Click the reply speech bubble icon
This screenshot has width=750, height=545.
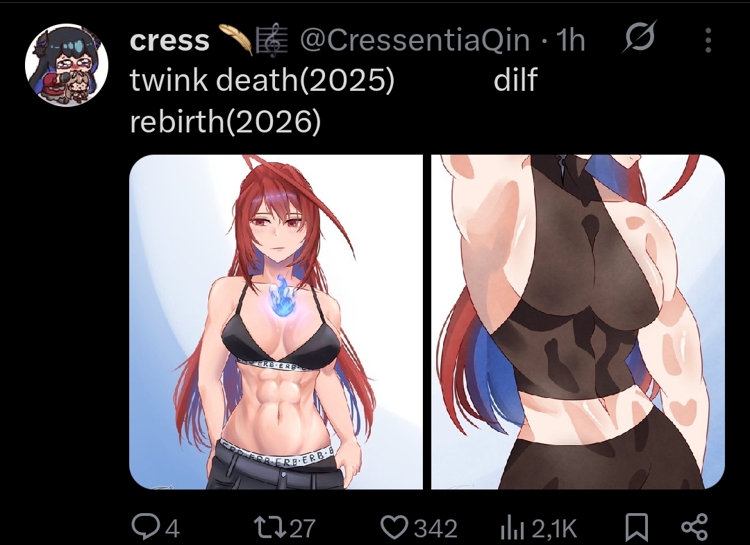(x=142, y=527)
